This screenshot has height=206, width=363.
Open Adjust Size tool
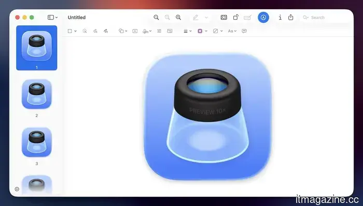coord(170,31)
